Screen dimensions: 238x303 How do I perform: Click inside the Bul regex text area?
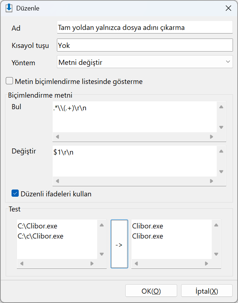click(x=135, y=117)
